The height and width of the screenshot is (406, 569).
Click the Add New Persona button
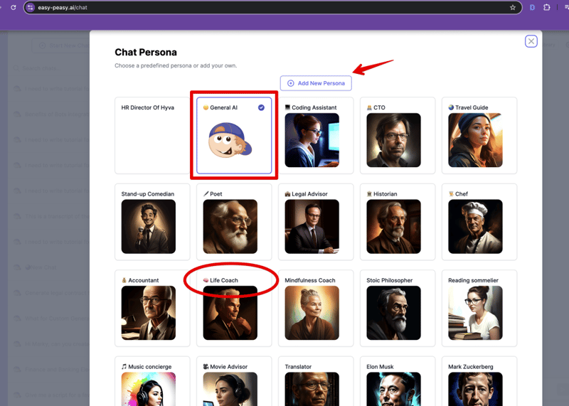click(316, 83)
